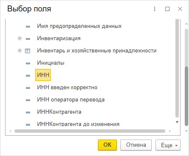Click the horizontal scrollbar of the list

90,131
